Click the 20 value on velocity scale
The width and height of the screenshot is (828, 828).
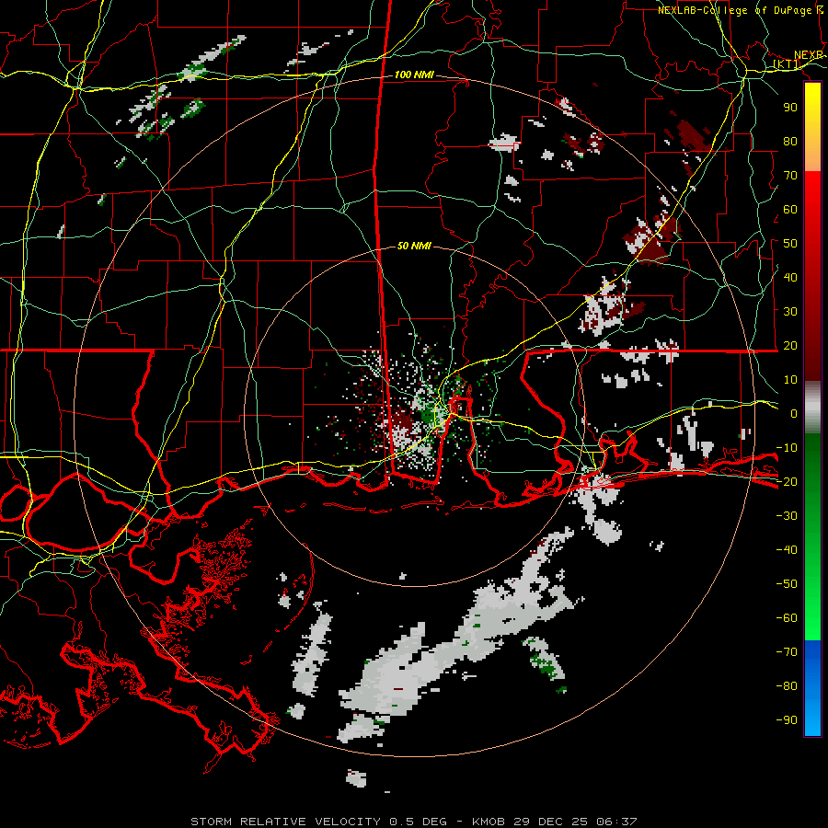coord(790,346)
